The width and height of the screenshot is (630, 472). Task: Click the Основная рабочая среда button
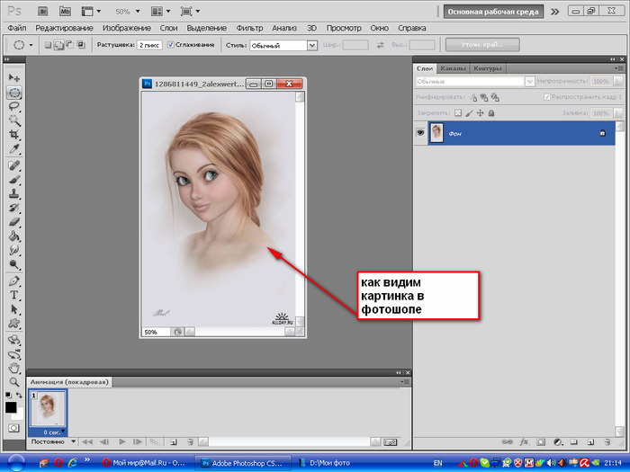pos(493,12)
